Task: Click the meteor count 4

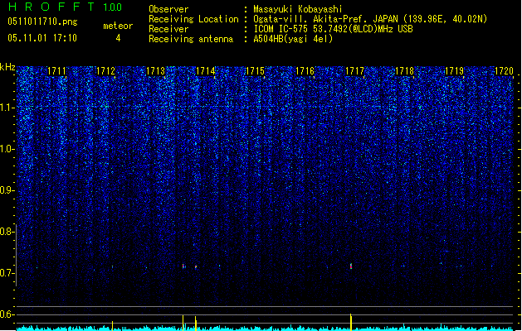Action: point(118,38)
